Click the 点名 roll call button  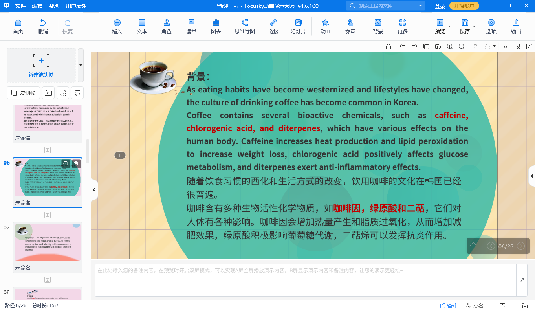coord(475,306)
